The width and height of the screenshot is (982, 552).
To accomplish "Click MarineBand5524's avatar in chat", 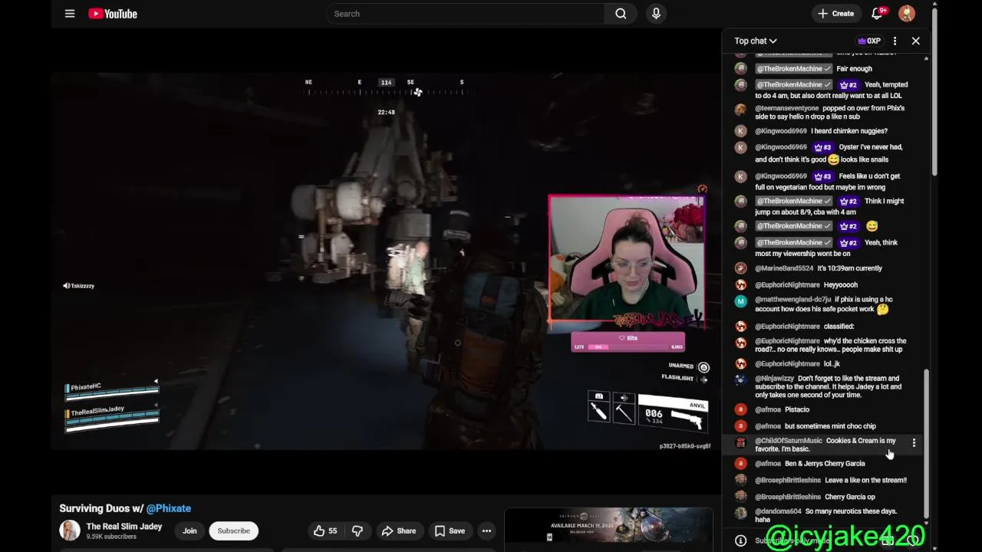I will tap(740, 268).
